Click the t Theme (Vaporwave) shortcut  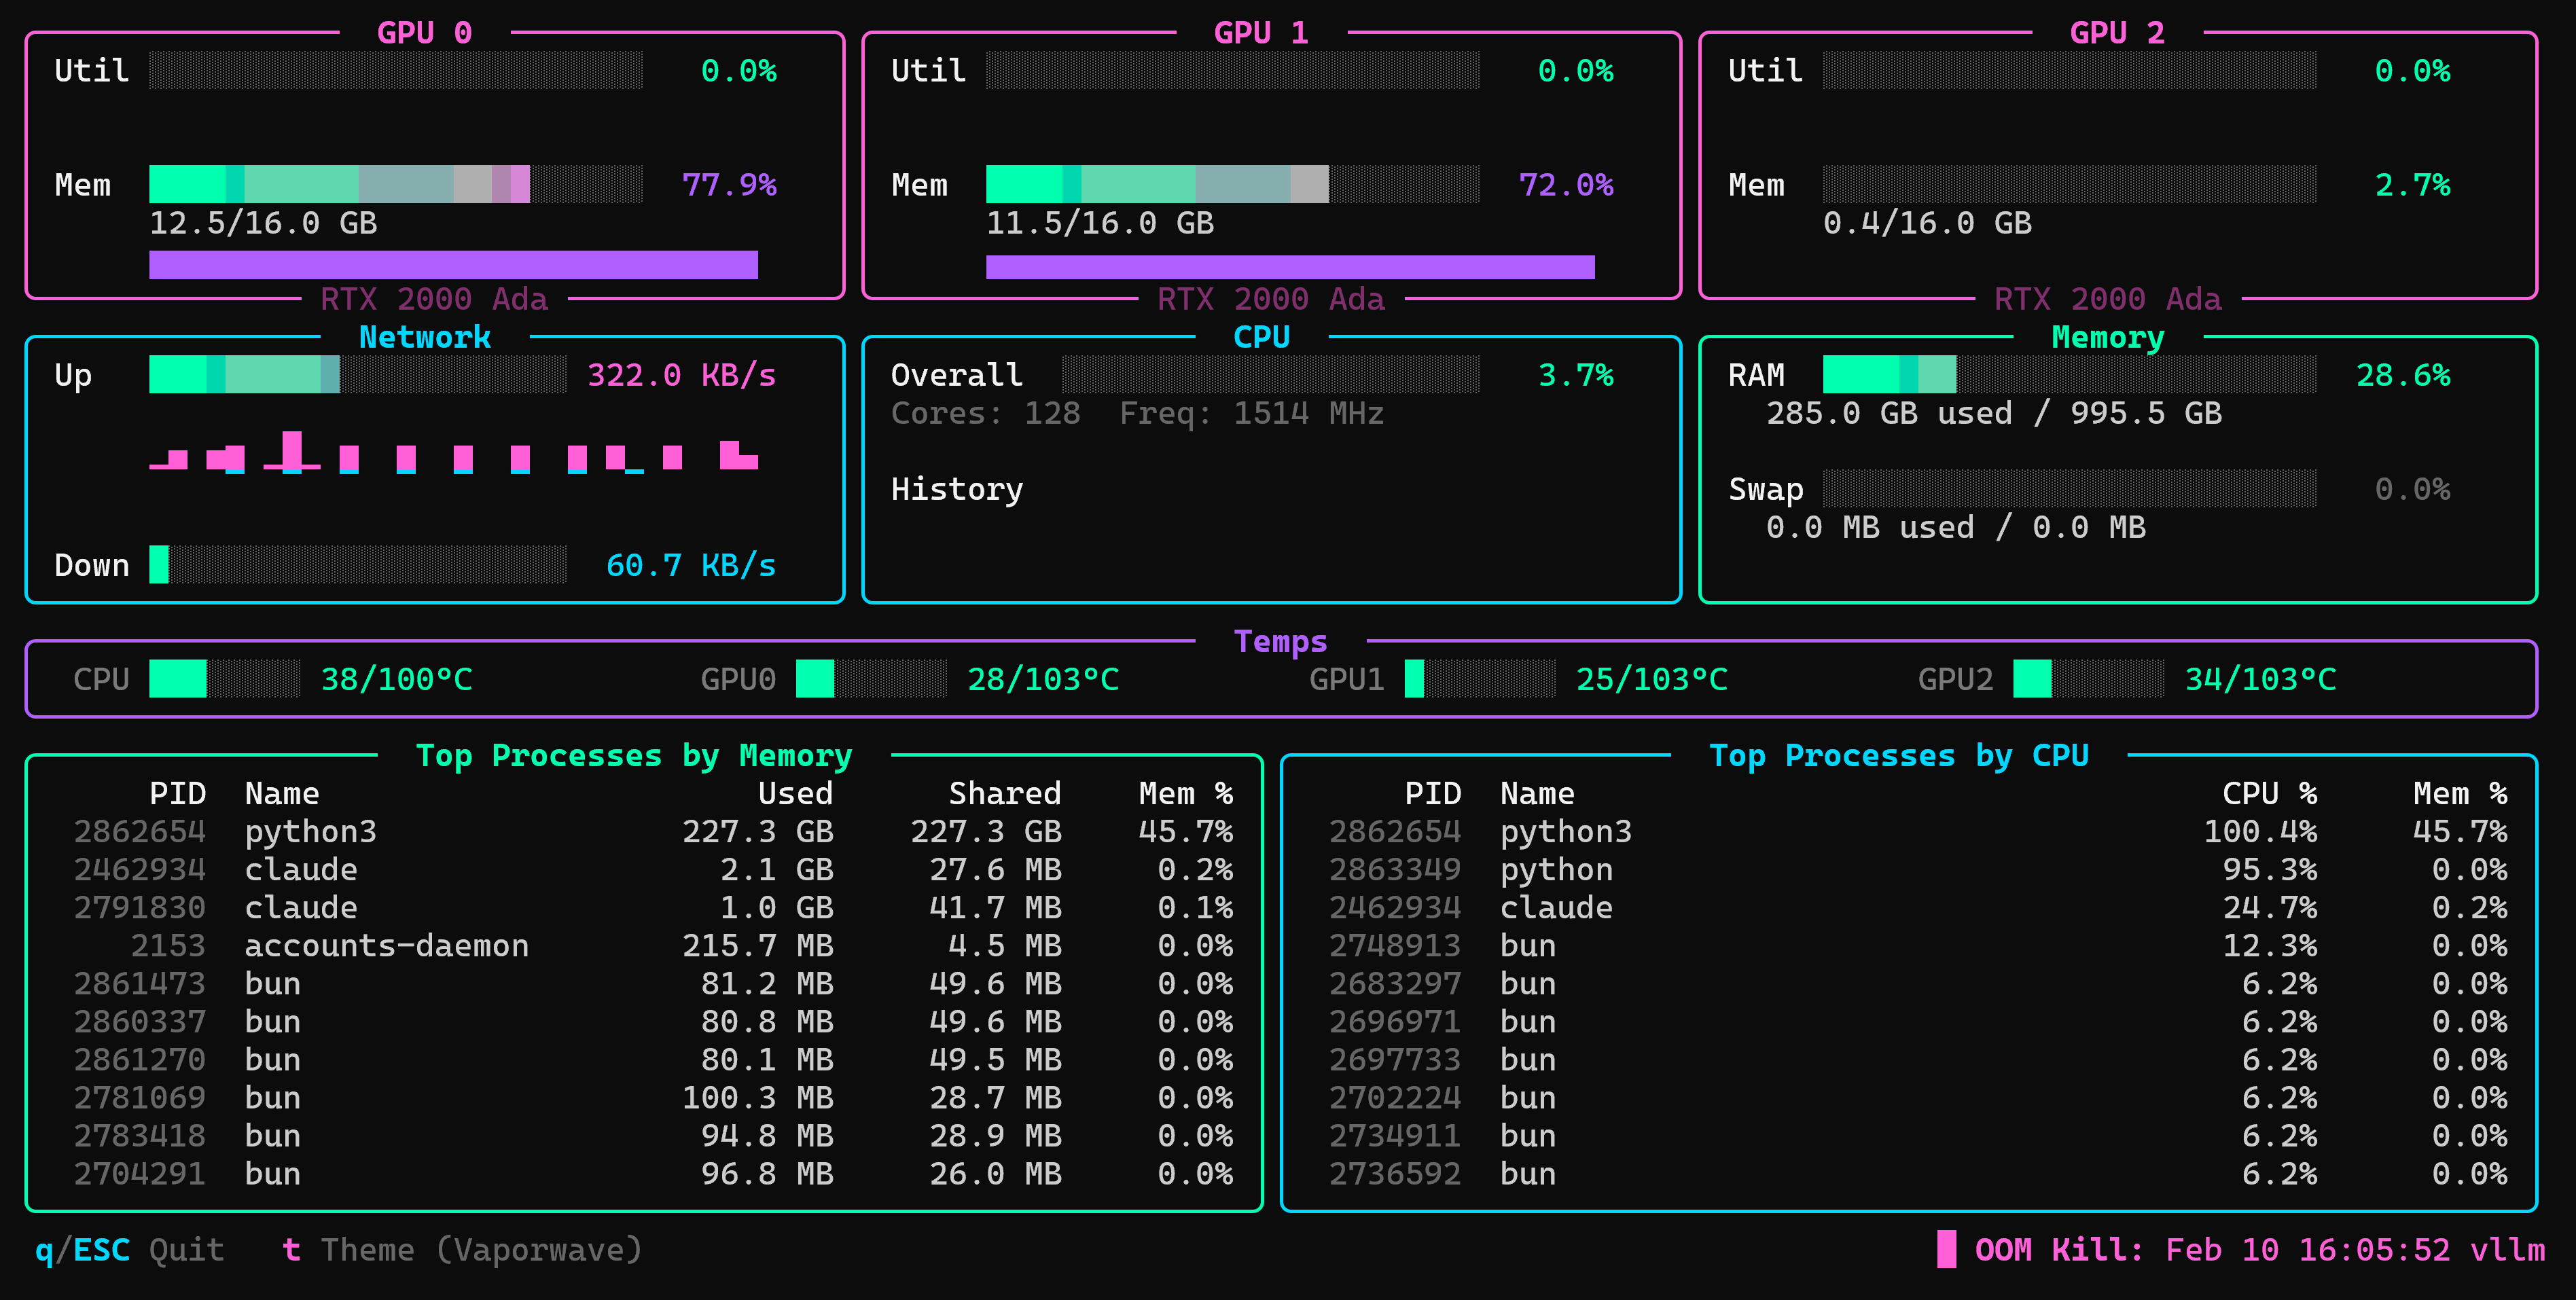tap(462, 1250)
